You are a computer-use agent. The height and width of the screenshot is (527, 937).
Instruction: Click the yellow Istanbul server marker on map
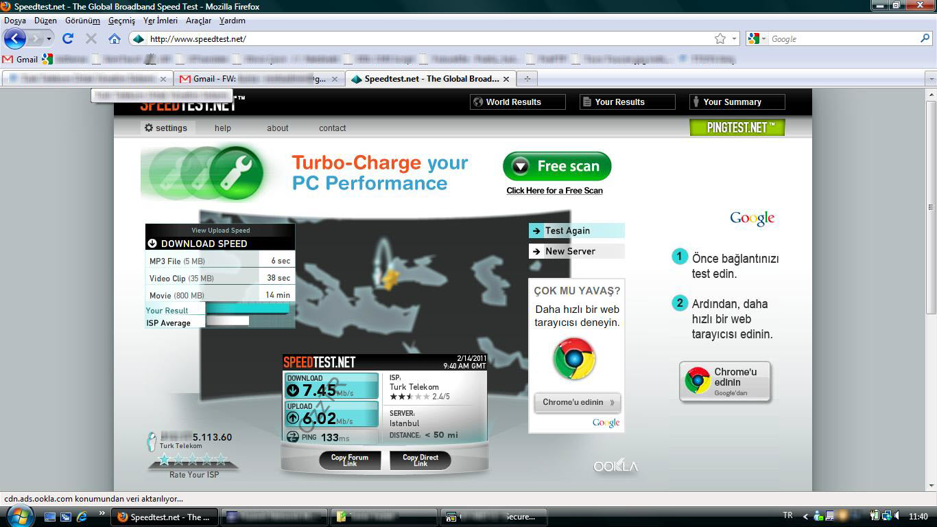click(390, 277)
